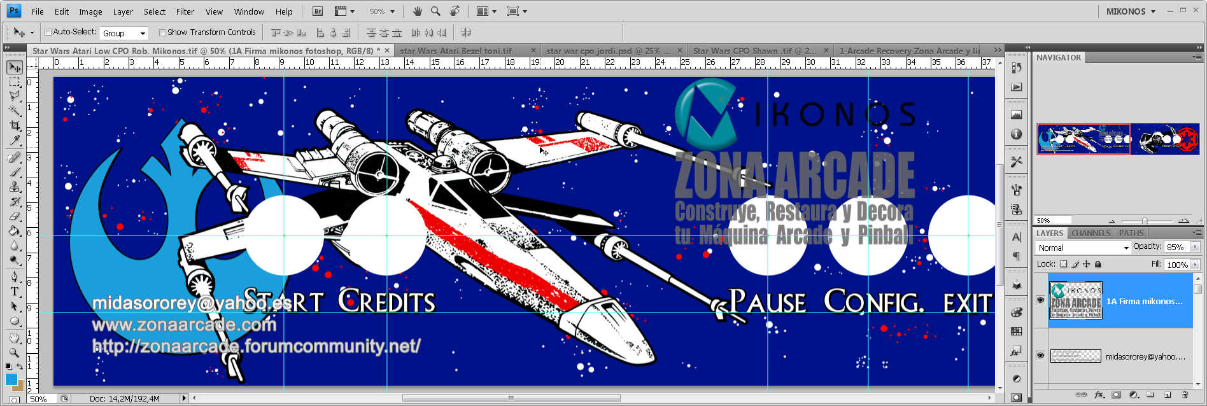Select the Eraser tool
This screenshot has height=406, width=1207.
[x=15, y=216]
